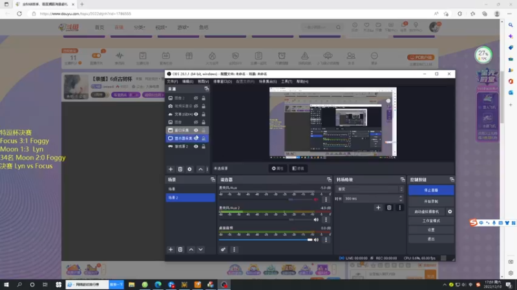Delete selected source with Sources trash icon
Image resolution: width=517 pixels, height=290 pixels.
(180, 169)
